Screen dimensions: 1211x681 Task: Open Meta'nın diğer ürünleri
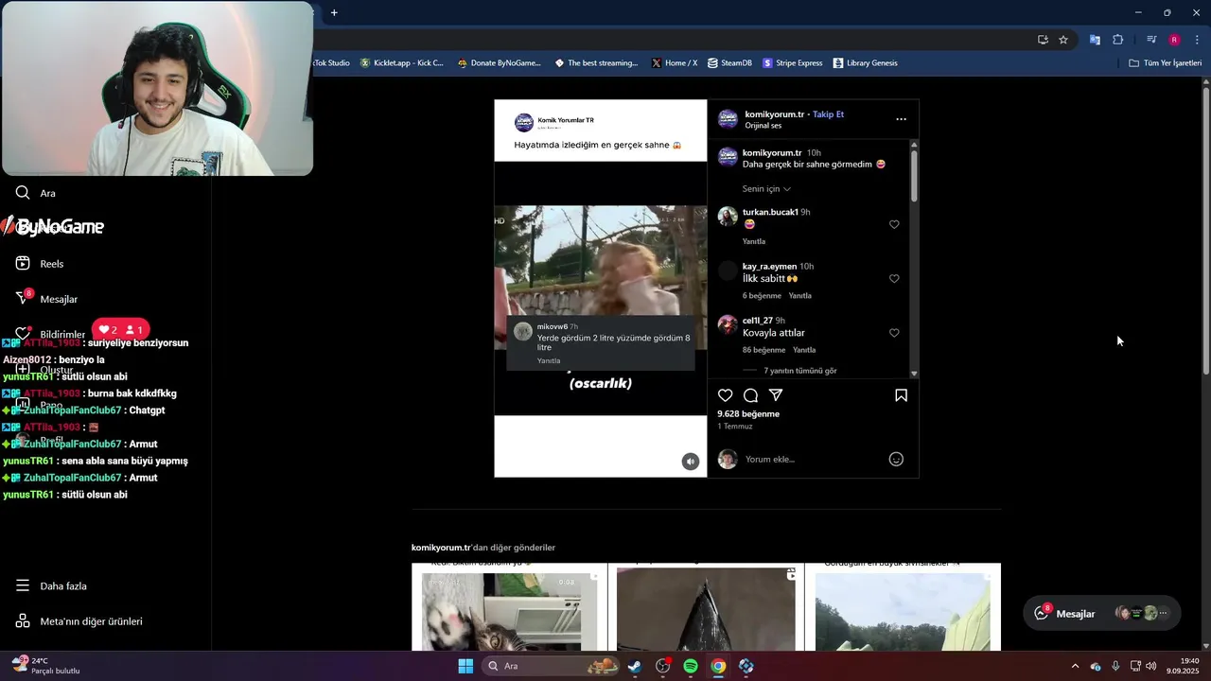click(79, 621)
